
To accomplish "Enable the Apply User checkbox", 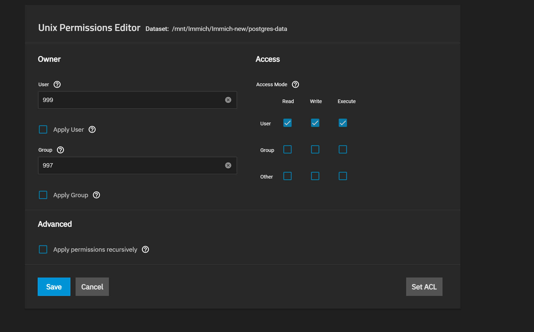I will pyautogui.click(x=43, y=130).
